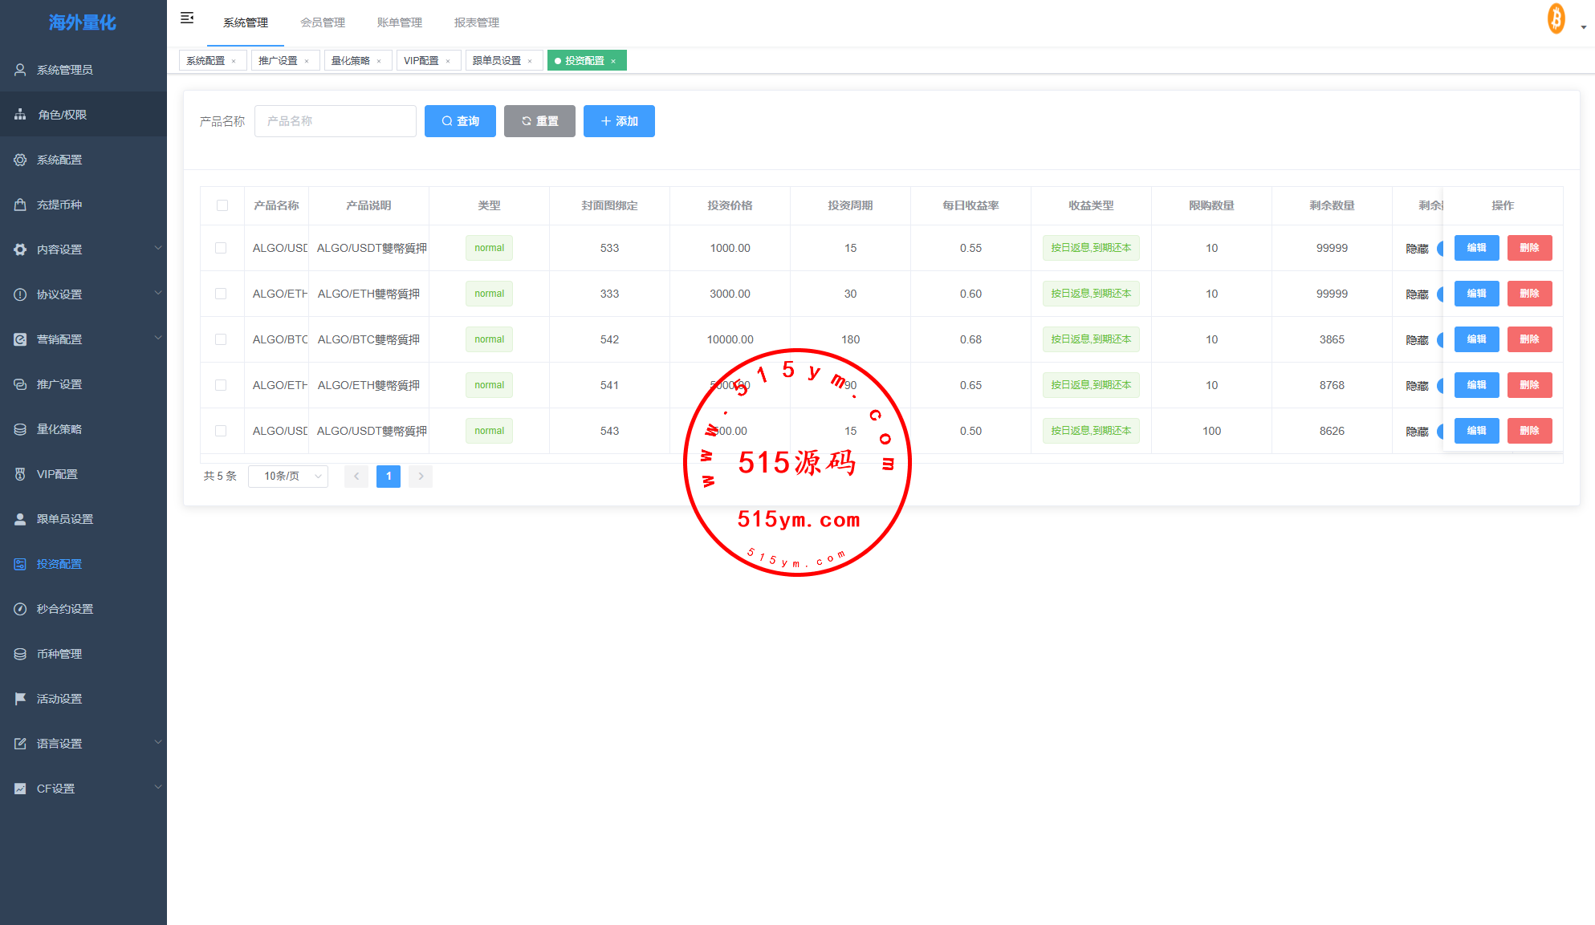Open 活动设置 flag icon item
The height and width of the screenshot is (925, 1595).
(20, 699)
